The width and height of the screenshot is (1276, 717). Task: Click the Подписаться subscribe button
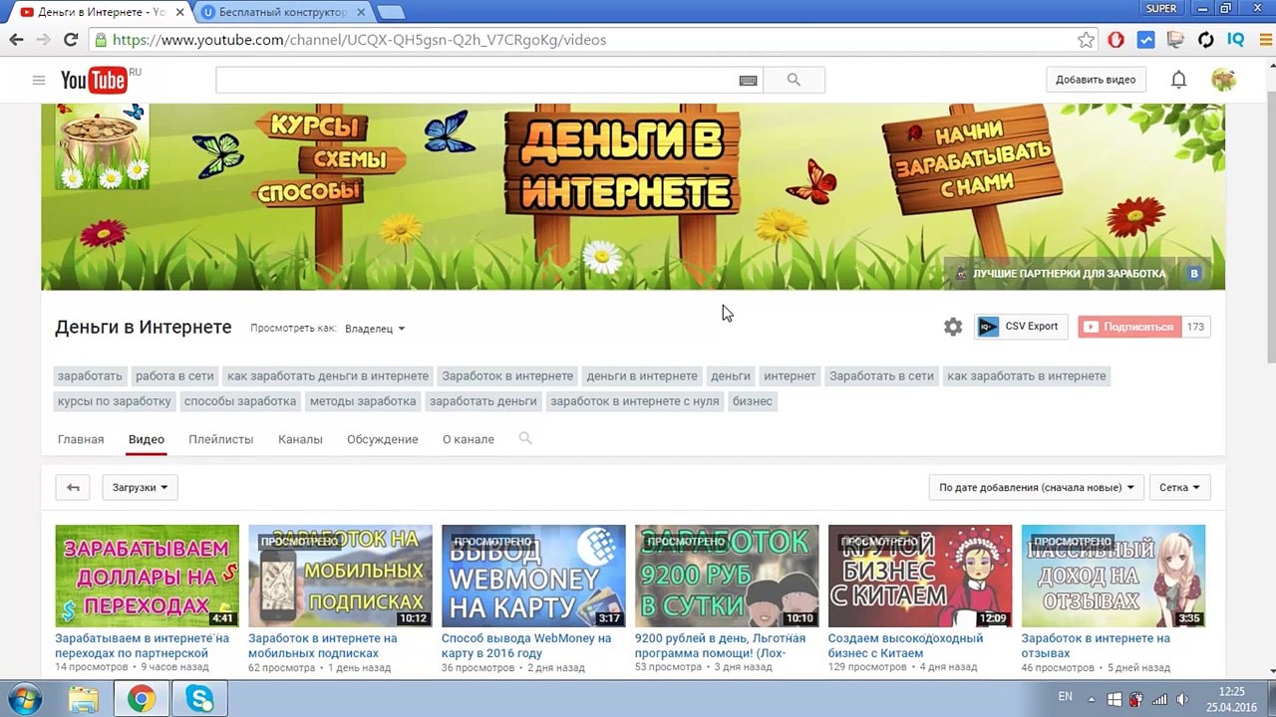pos(1129,327)
